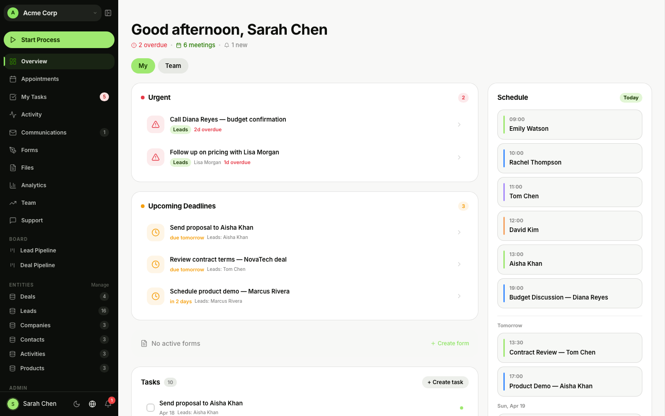Image resolution: width=665 pixels, height=416 pixels.
Task: Open the Deal Pipeline board
Action: click(37, 265)
